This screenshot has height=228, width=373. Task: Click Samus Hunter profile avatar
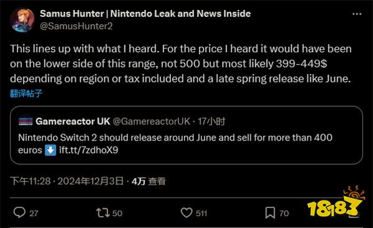pyautogui.click(x=22, y=20)
